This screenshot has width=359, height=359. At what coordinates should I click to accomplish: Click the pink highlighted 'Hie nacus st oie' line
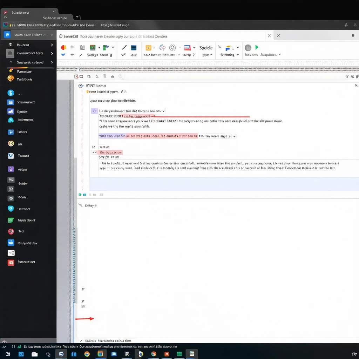pyautogui.click(x=110, y=152)
